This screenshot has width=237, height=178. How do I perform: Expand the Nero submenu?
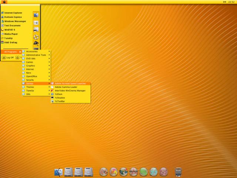click(x=36, y=73)
